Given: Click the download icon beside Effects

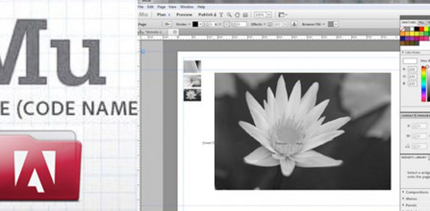Looking at the screenshot, I should click(x=294, y=24).
